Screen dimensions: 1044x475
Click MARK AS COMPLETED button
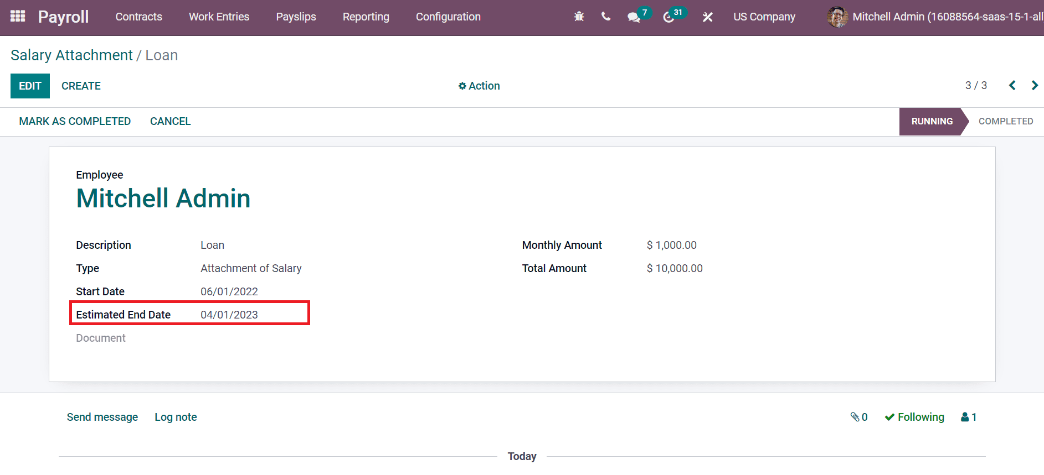coord(75,121)
